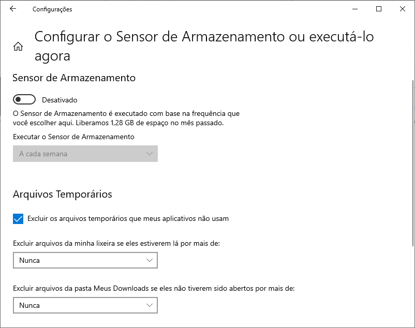Switch Sensor de Armazenamento from Desativado
The width and height of the screenshot is (415, 328).
pyautogui.click(x=24, y=99)
